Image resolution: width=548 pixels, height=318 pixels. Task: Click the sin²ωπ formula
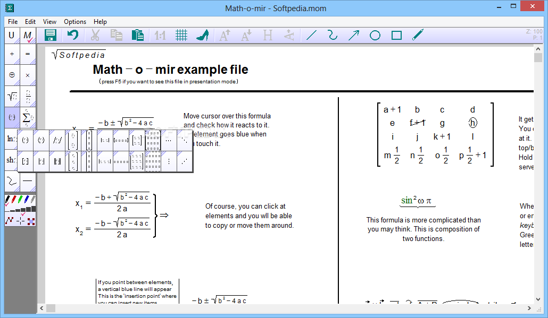tap(417, 201)
